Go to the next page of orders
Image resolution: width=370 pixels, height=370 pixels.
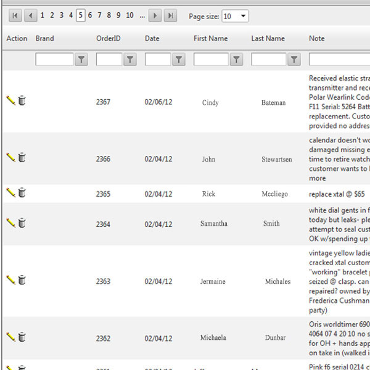pyautogui.click(x=155, y=15)
